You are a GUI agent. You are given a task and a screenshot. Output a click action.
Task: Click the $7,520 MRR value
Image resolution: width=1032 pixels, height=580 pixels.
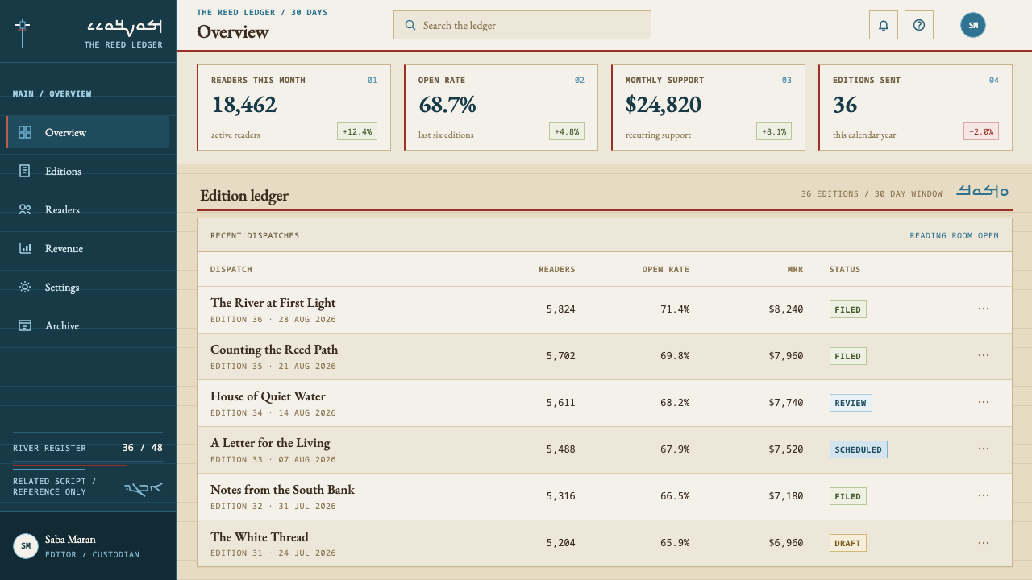[x=786, y=449]
